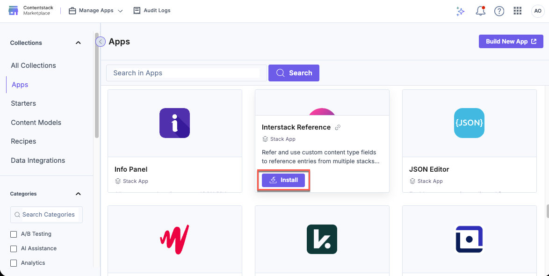Collapse the Categories section
This screenshot has width=549, height=276.
79,194
